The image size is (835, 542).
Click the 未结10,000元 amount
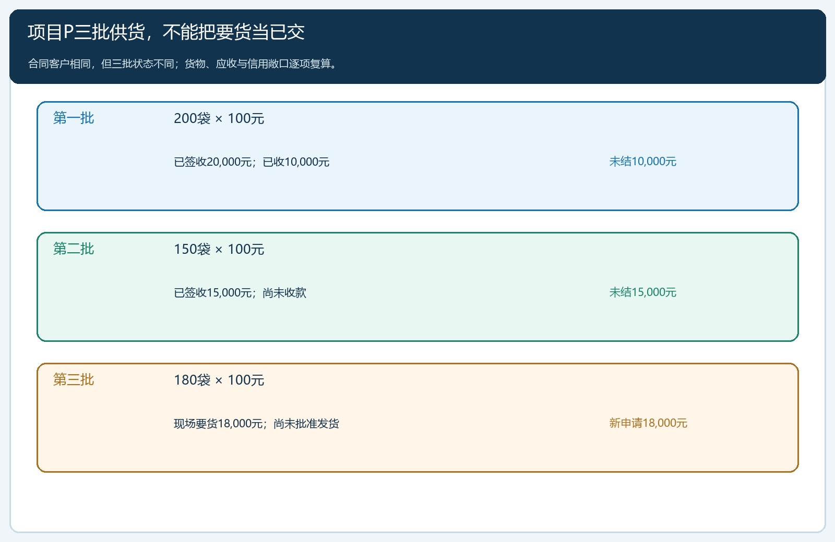(x=643, y=162)
